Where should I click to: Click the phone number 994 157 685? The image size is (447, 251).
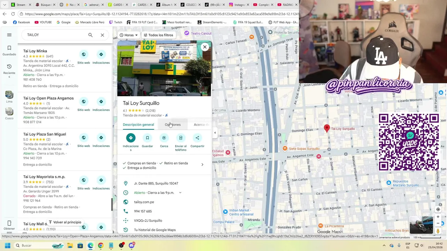coord(143,211)
